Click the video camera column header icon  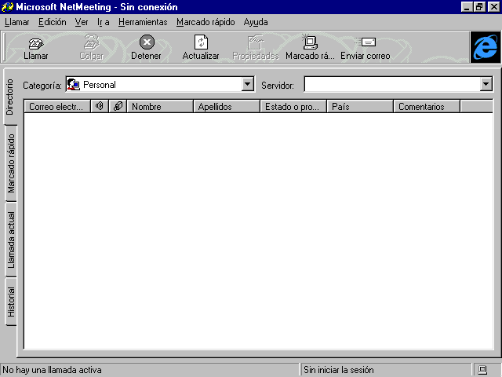118,106
